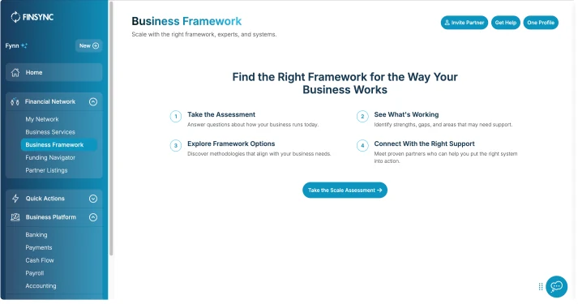
Task: Click subtitle "Scale with the right framework"
Action: [203, 34]
